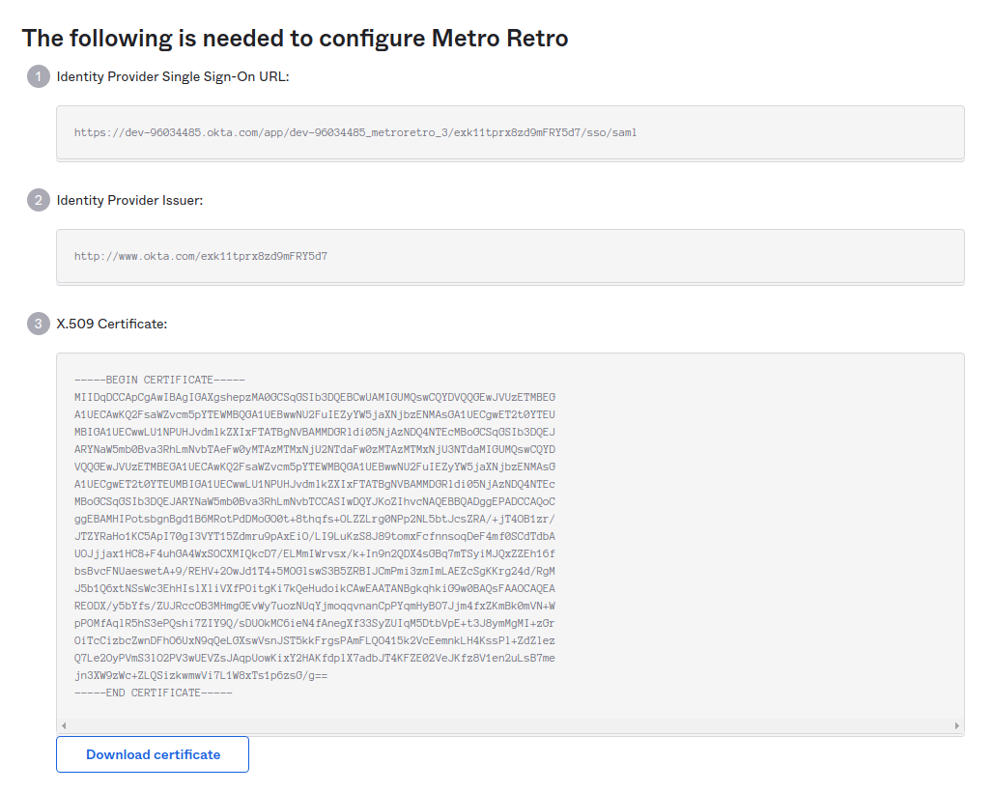This screenshot has height=792, width=993.
Task: Click the Single Sign-On URL text
Action: tap(355, 132)
